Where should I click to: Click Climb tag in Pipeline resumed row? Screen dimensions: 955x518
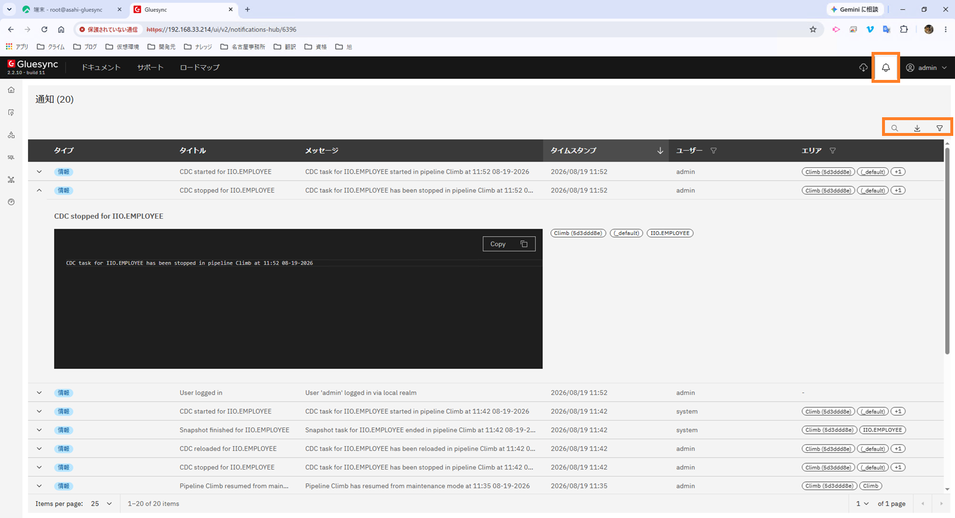point(870,486)
